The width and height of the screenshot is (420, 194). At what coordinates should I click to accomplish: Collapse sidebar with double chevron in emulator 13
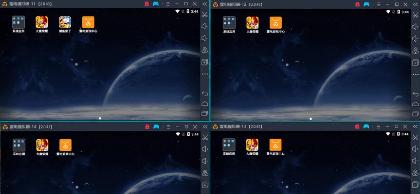[415, 126]
